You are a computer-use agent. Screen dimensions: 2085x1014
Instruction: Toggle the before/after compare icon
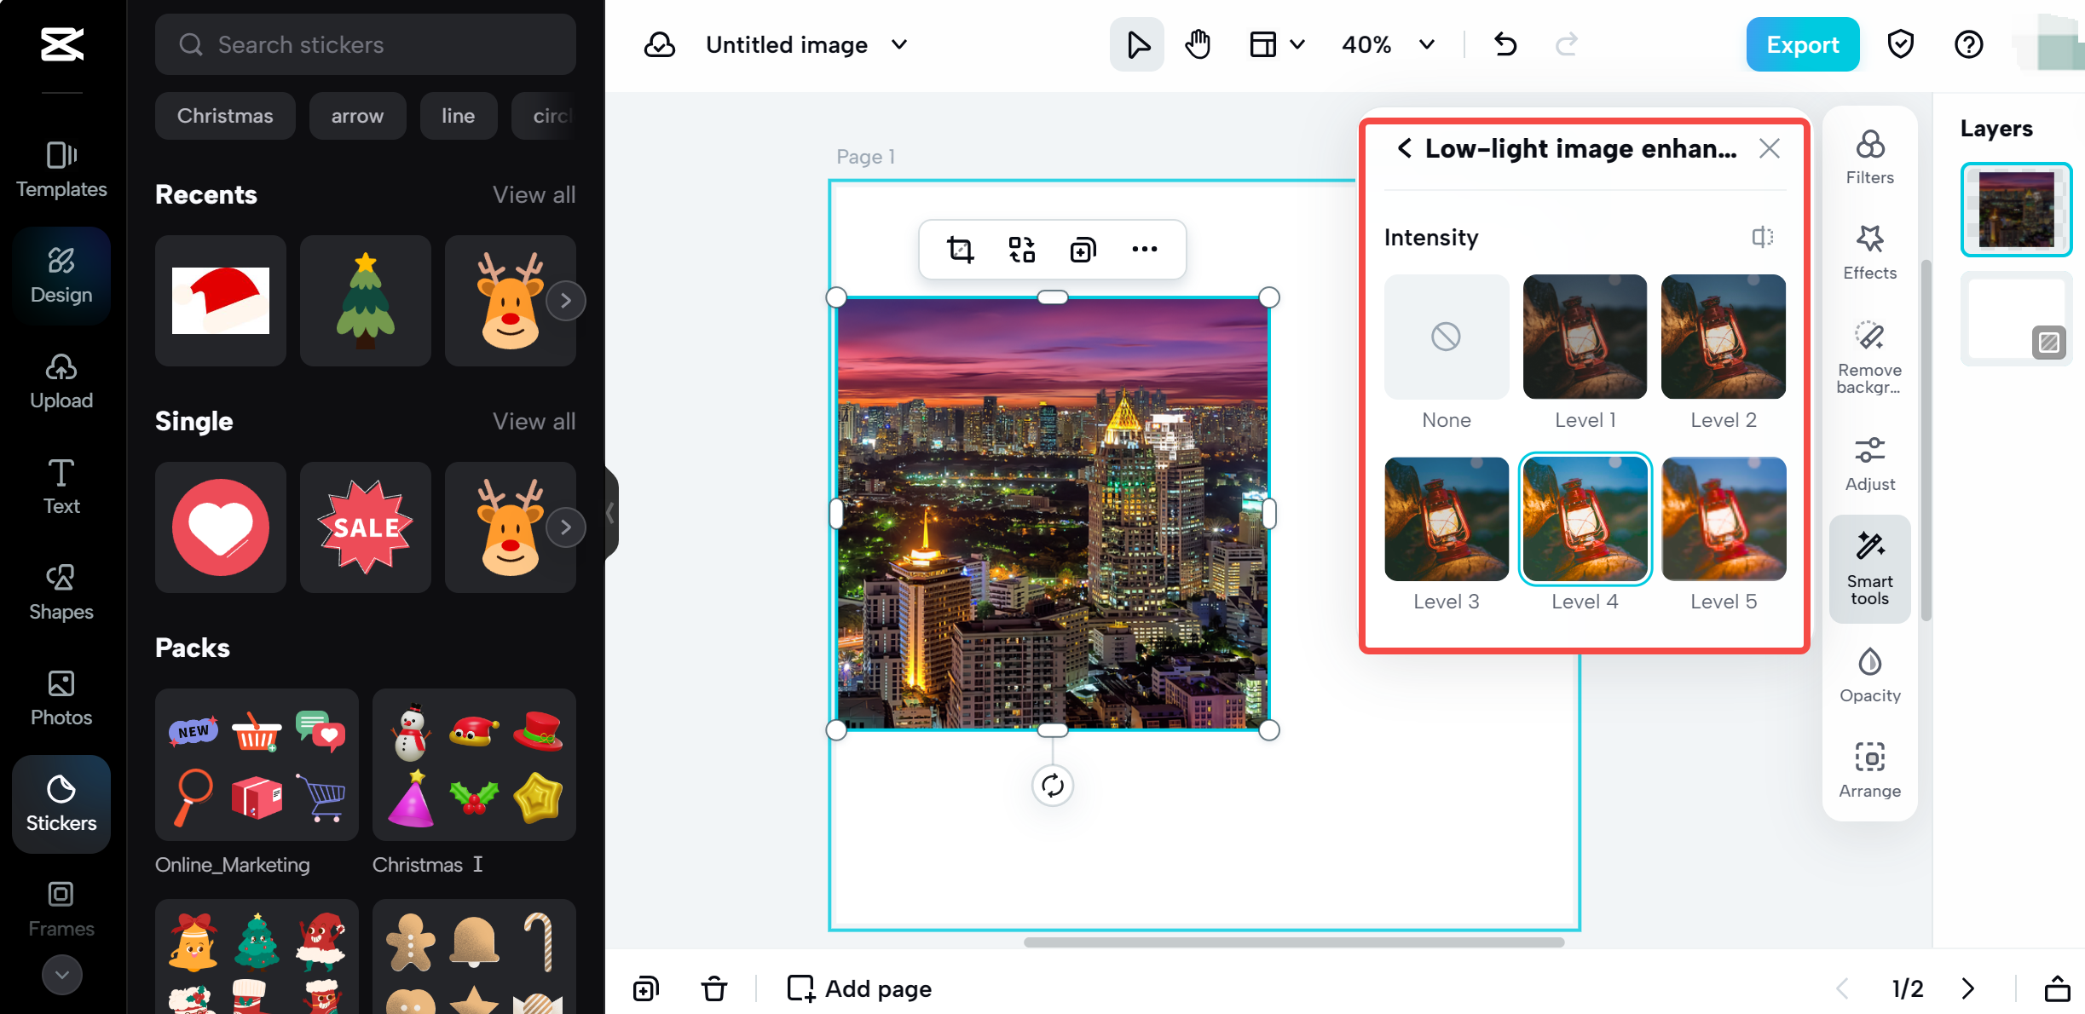tap(1763, 237)
